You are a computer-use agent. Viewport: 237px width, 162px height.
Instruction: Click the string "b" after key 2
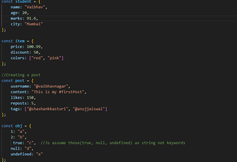tap(21, 137)
